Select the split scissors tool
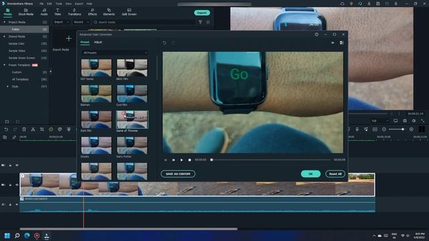This screenshot has width=429, height=241. click(x=33, y=129)
